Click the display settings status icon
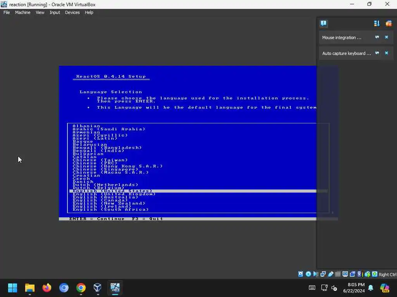 345,274
